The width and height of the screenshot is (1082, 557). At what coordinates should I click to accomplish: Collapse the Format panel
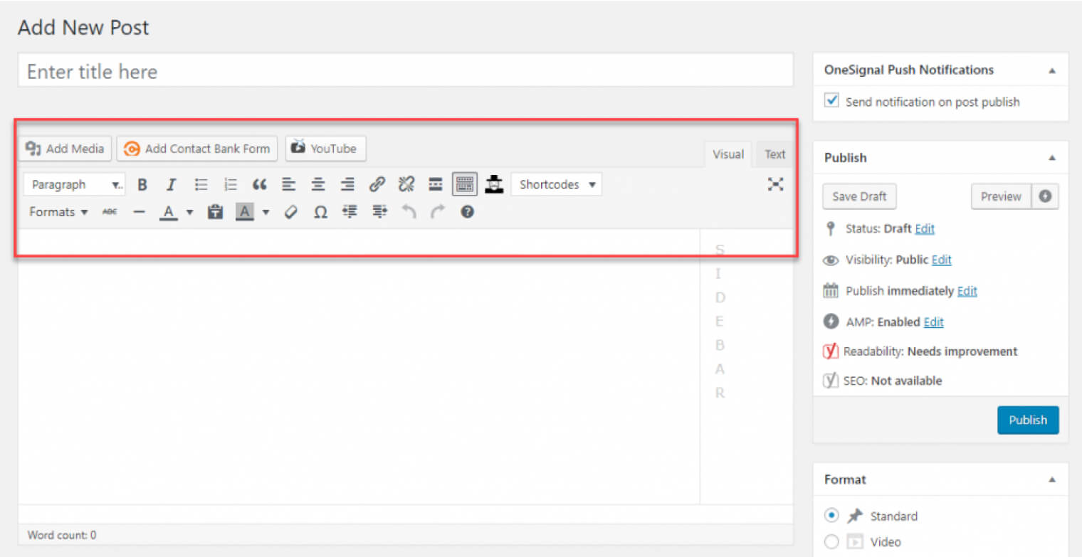1052,480
